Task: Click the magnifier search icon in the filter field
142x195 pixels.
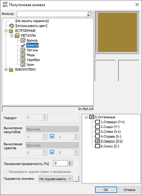Action: point(89,14)
